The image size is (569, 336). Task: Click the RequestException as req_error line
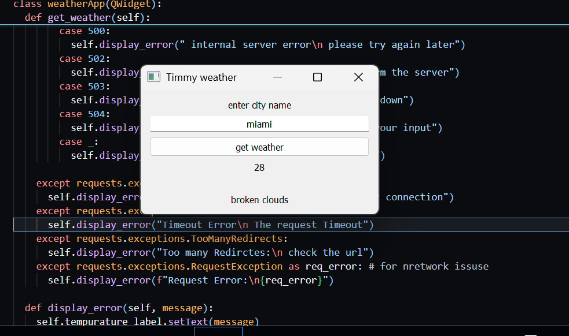(x=199, y=267)
